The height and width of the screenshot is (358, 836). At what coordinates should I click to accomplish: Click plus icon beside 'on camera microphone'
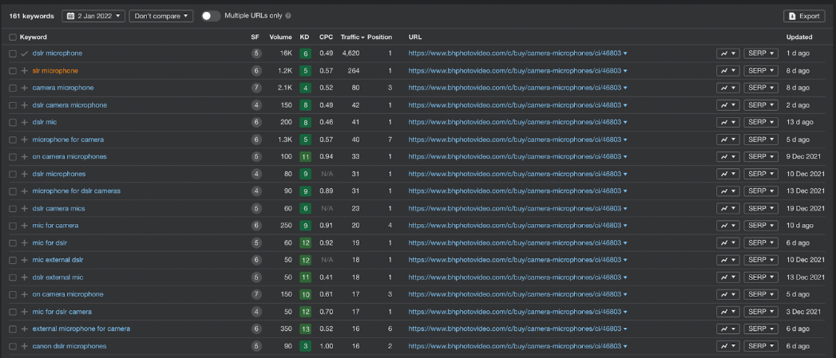(24, 294)
